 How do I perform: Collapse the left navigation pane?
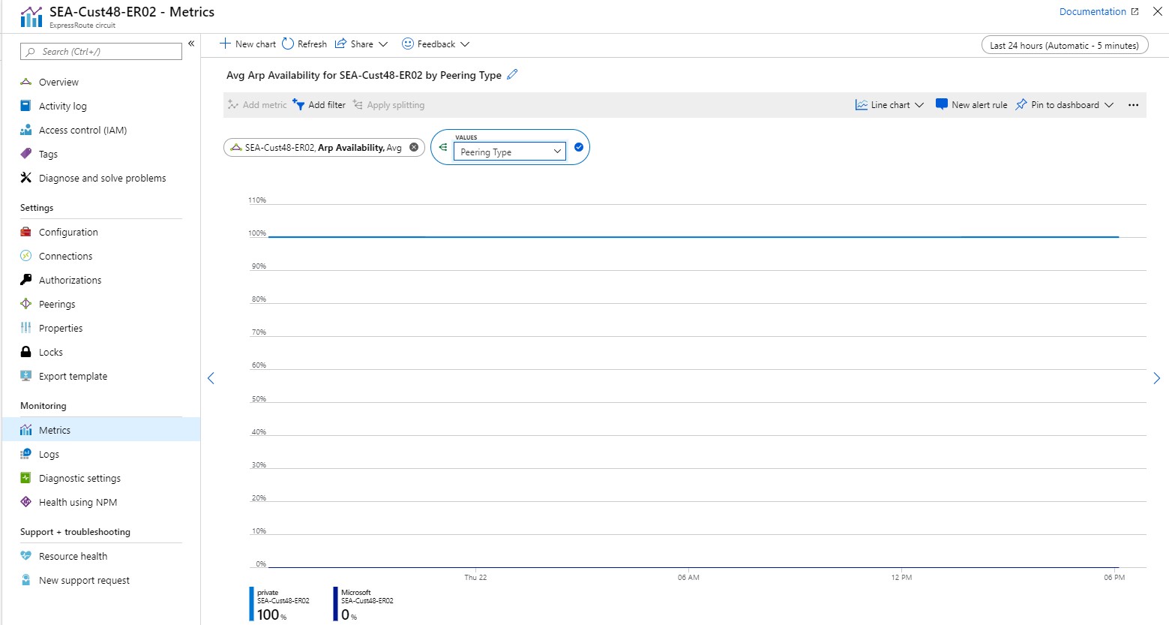coord(191,44)
